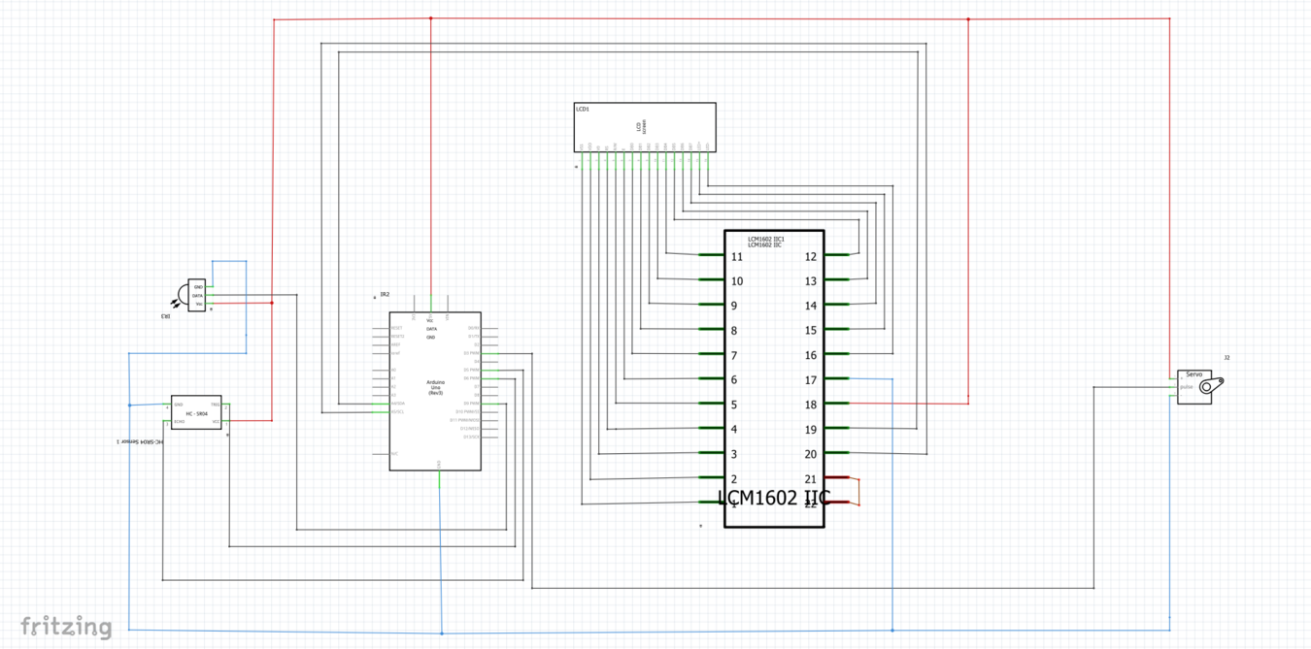Click the Servo motor horn symbol
The image size is (1311, 649).
coord(1209,386)
